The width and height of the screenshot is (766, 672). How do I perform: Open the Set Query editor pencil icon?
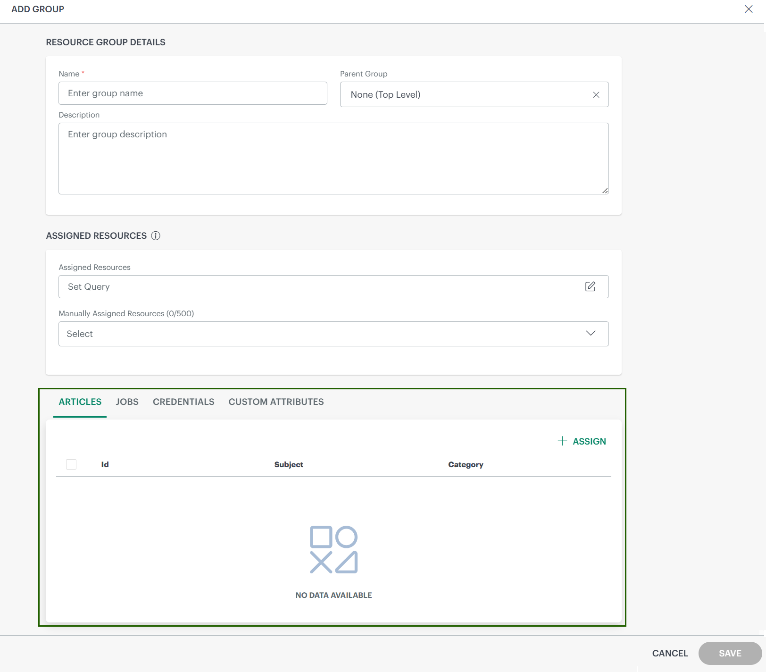click(x=591, y=286)
